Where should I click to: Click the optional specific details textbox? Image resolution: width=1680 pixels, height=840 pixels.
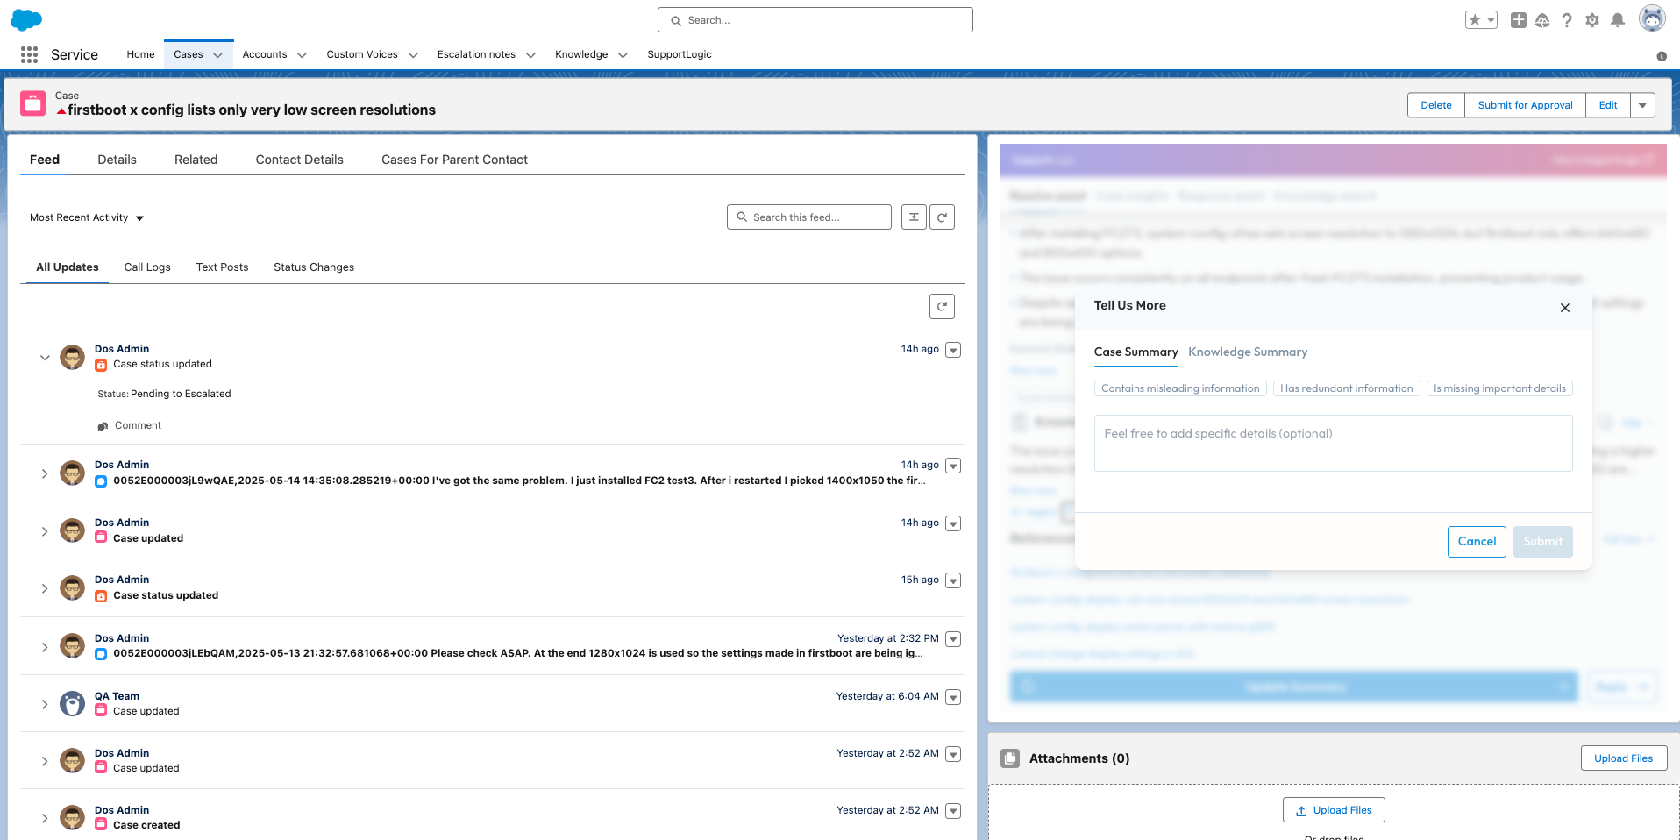click(x=1333, y=444)
